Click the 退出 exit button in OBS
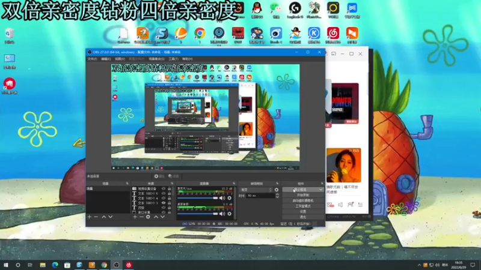481x270 pixels. point(303,217)
